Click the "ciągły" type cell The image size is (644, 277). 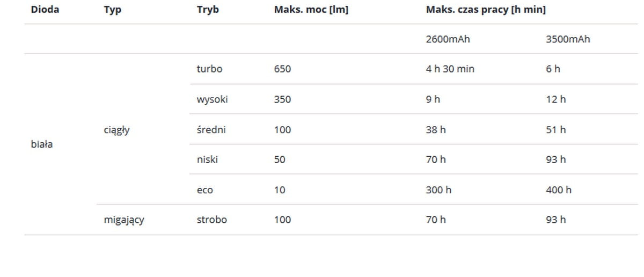pos(116,129)
